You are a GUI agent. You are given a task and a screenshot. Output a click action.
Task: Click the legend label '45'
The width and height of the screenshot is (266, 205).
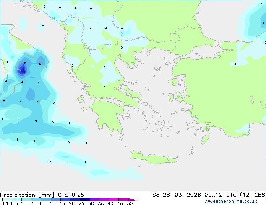(x=120, y=203)
